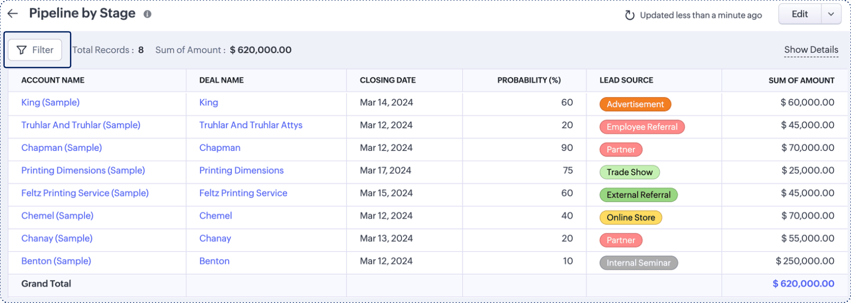The width and height of the screenshot is (851, 303).
Task: Click the Probability (%) column header
Action: (x=528, y=80)
